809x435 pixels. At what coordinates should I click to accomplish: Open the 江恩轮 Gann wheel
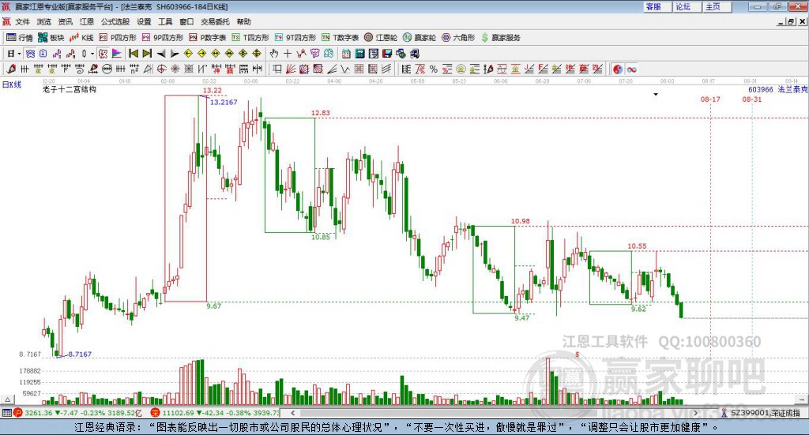[381, 38]
